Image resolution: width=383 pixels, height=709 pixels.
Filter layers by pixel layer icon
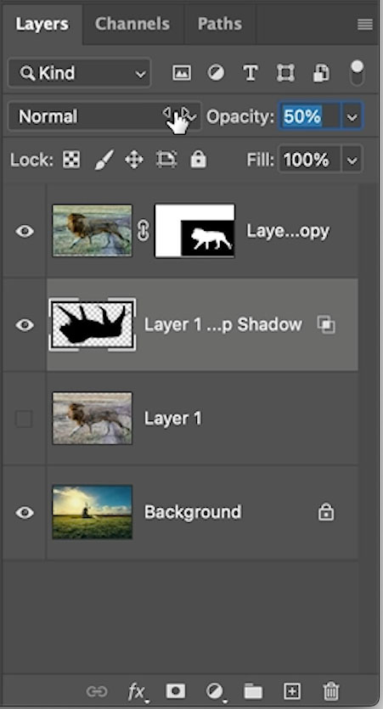pos(182,73)
